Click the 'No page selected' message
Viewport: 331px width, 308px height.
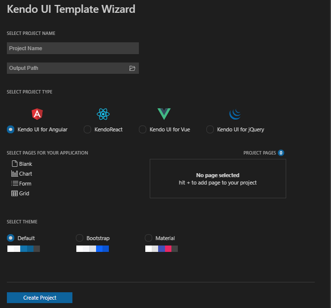coord(218,175)
